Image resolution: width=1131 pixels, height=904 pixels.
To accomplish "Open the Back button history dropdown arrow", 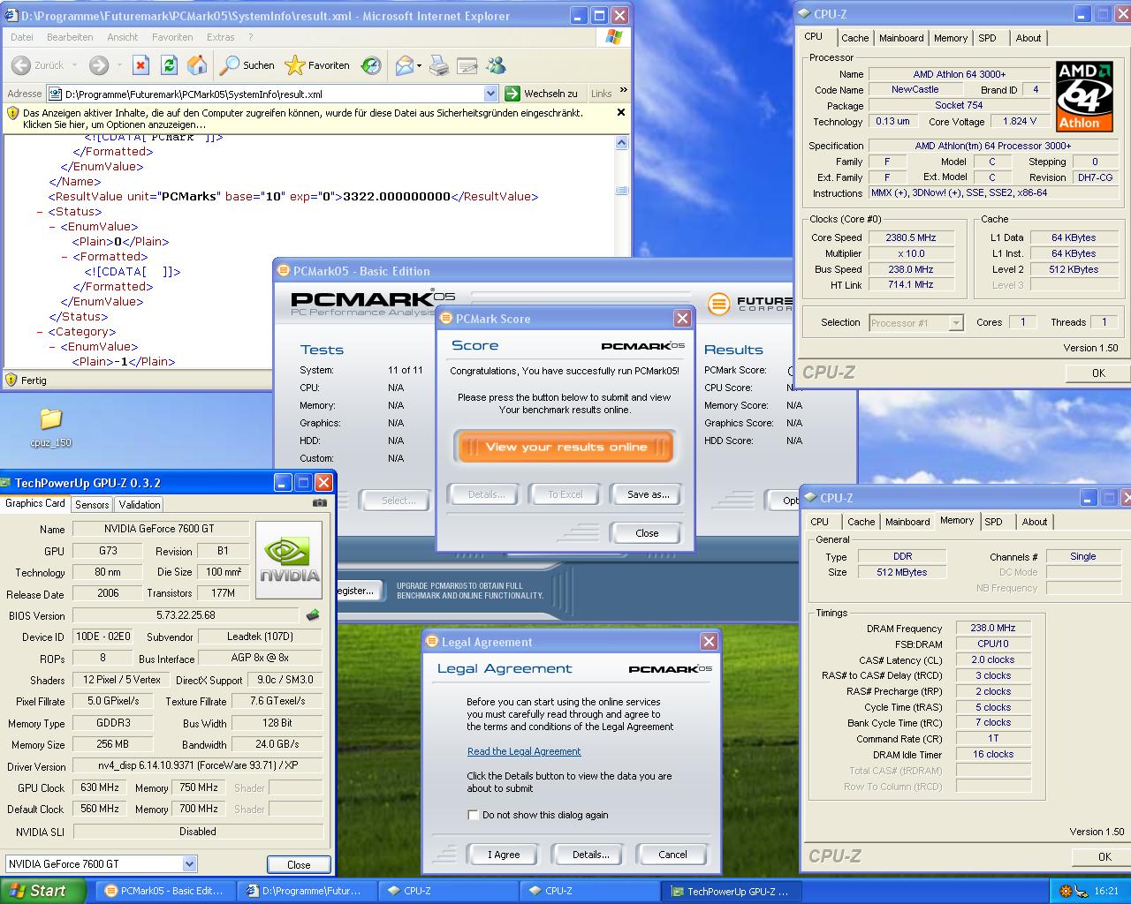I will (75, 65).
